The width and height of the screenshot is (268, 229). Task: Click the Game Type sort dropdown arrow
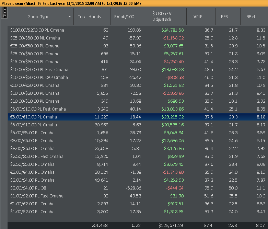click(x=70, y=16)
